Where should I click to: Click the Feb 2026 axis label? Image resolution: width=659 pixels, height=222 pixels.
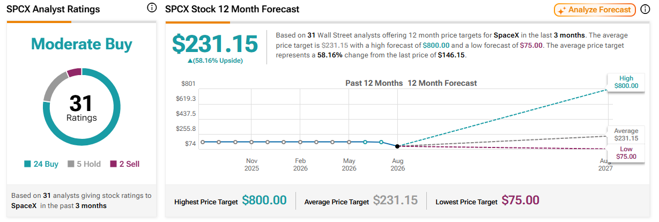click(x=300, y=165)
